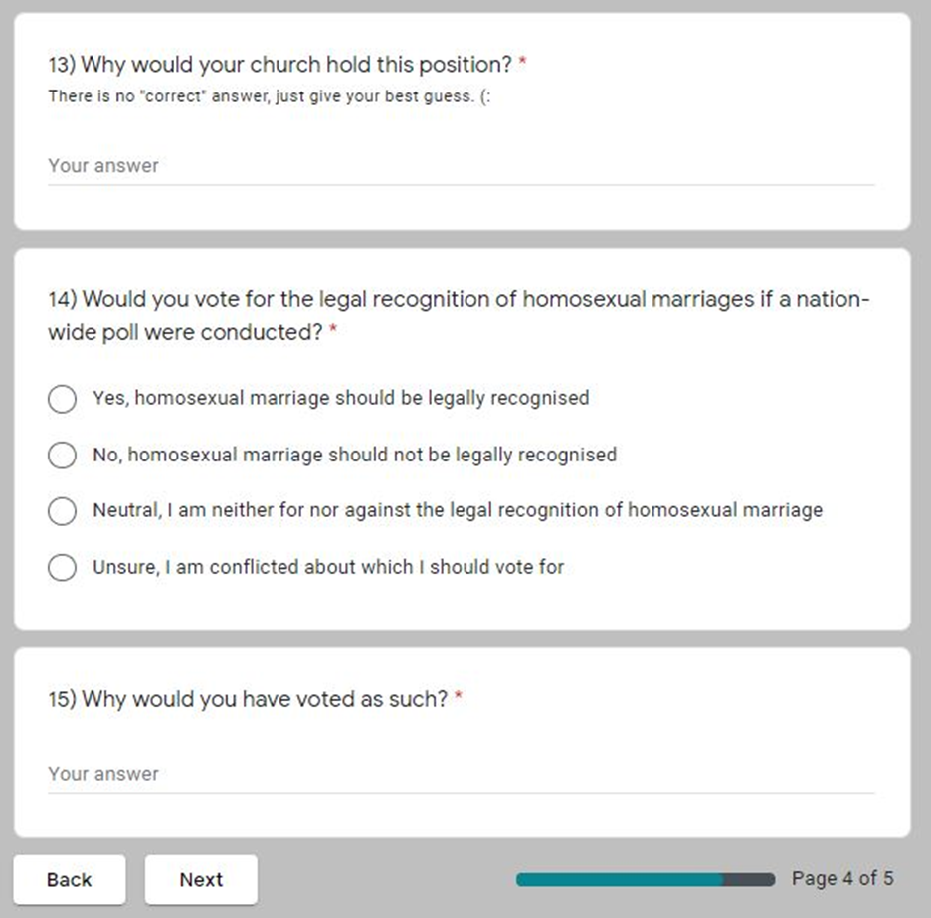Click the "Page 4 of 5" indicator
Image resolution: width=931 pixels, height=918 pixels.
point(842,878)
